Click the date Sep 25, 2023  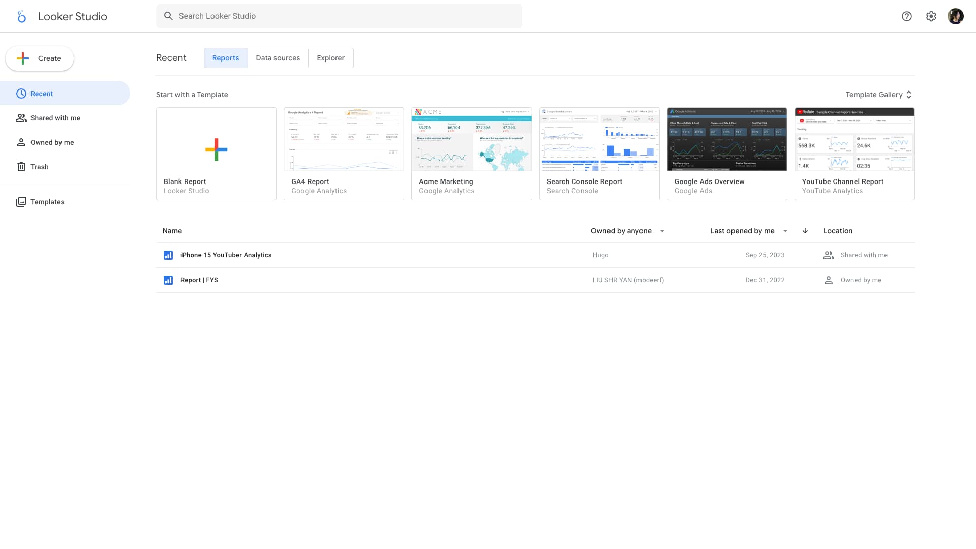(765, 255)
